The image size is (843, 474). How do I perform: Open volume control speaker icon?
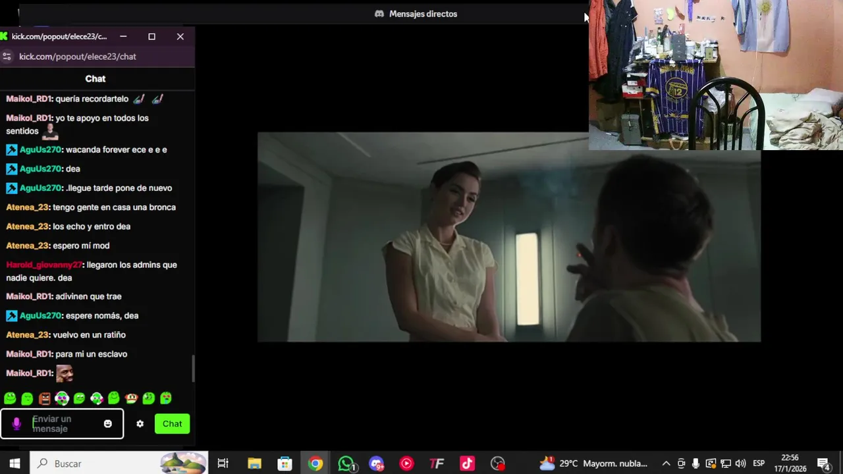point(740,463)
